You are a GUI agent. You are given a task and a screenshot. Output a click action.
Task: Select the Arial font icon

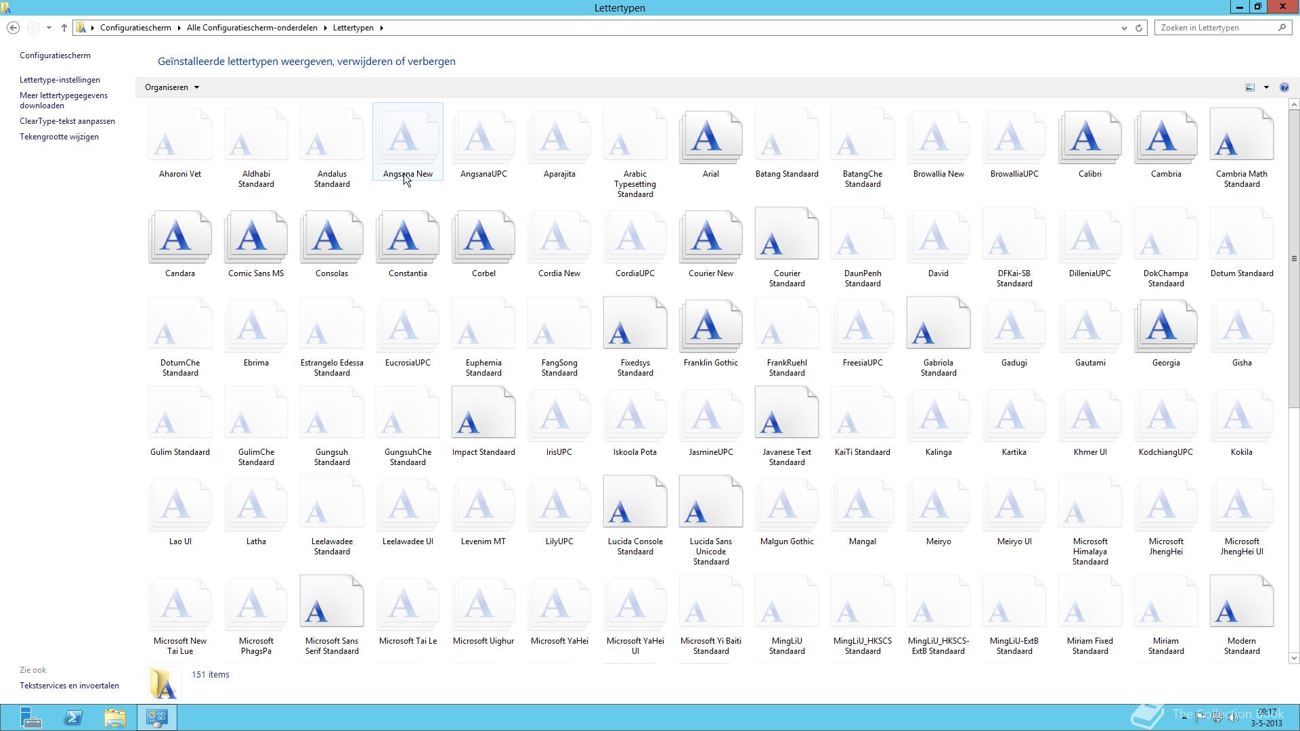(710, 137)
